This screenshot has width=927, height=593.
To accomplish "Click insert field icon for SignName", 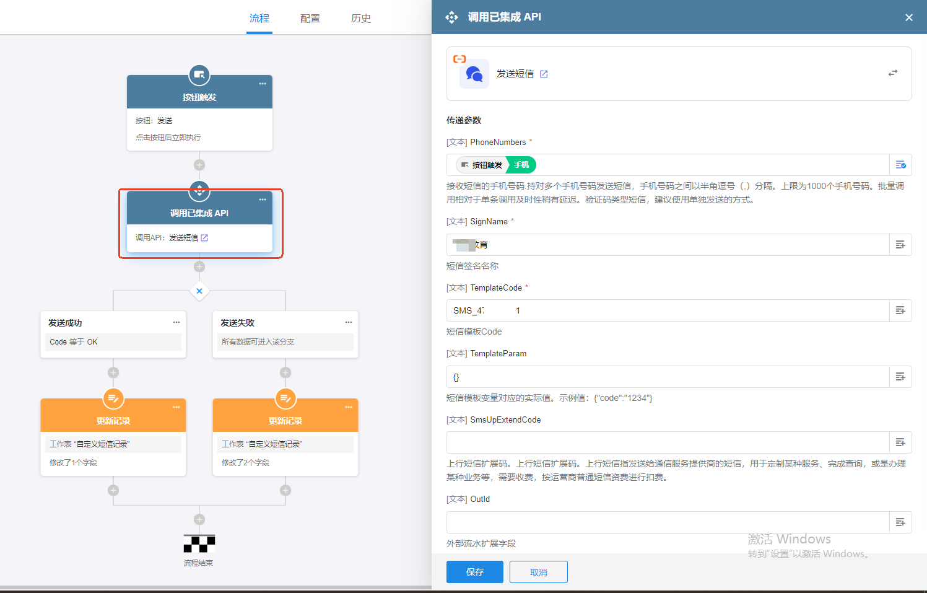I will (x=900, y=245).
